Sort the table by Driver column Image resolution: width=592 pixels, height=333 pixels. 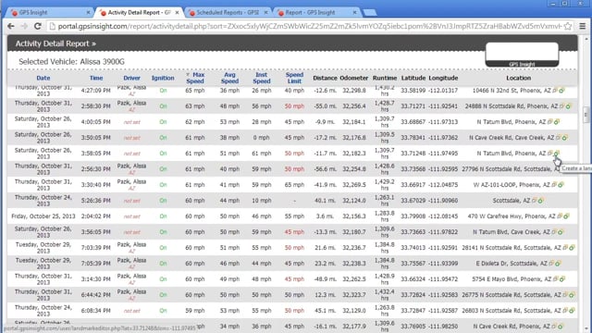click(131, 78)
